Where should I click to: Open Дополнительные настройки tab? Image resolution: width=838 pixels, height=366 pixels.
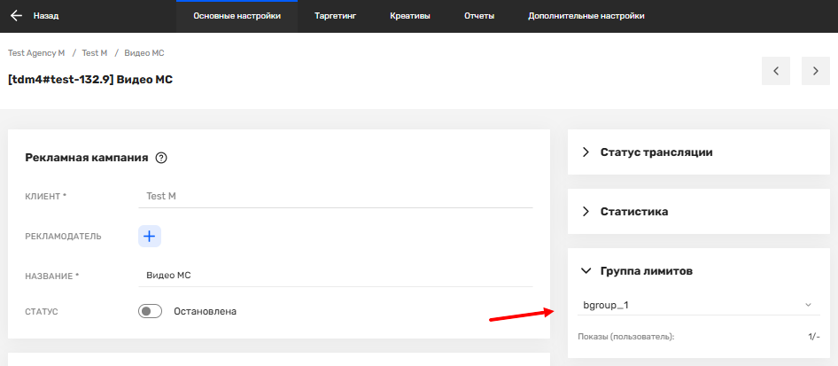click(x=586, y=16)
